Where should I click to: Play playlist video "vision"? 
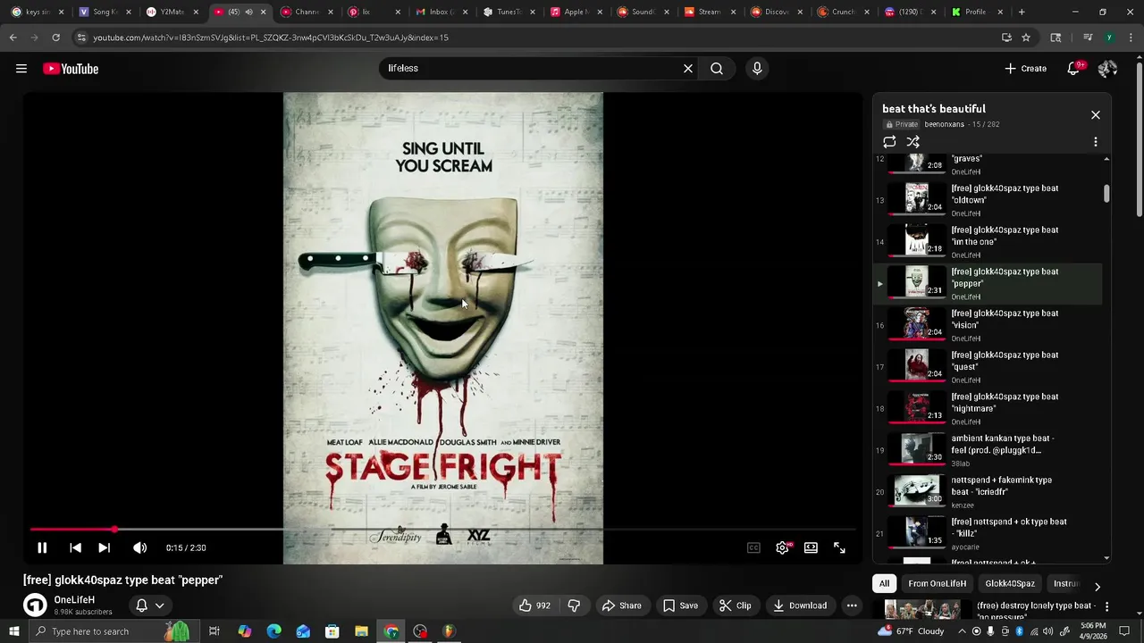pyautogui.click(x=988, y=325)
